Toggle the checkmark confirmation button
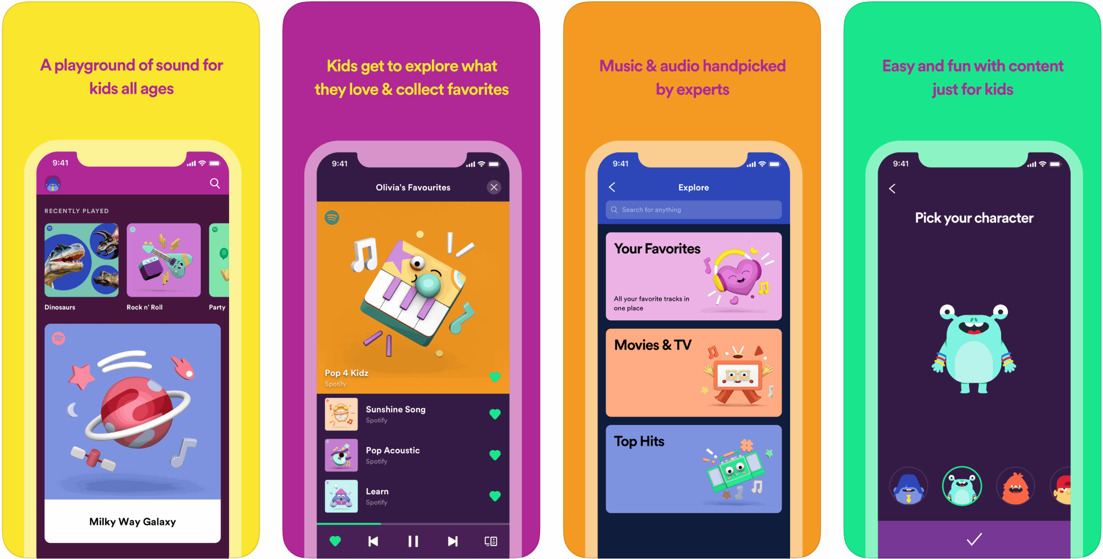The width and height of the screenshot is (1103, 559). [961, 541]
